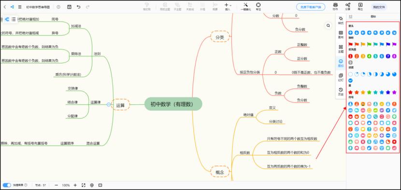401x190 pixels.
Task: Redo the last undone action
Action: click(88, 7)
